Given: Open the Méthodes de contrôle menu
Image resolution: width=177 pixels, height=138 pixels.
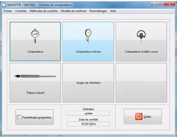Looking at the screenshot, I should 44,11.
